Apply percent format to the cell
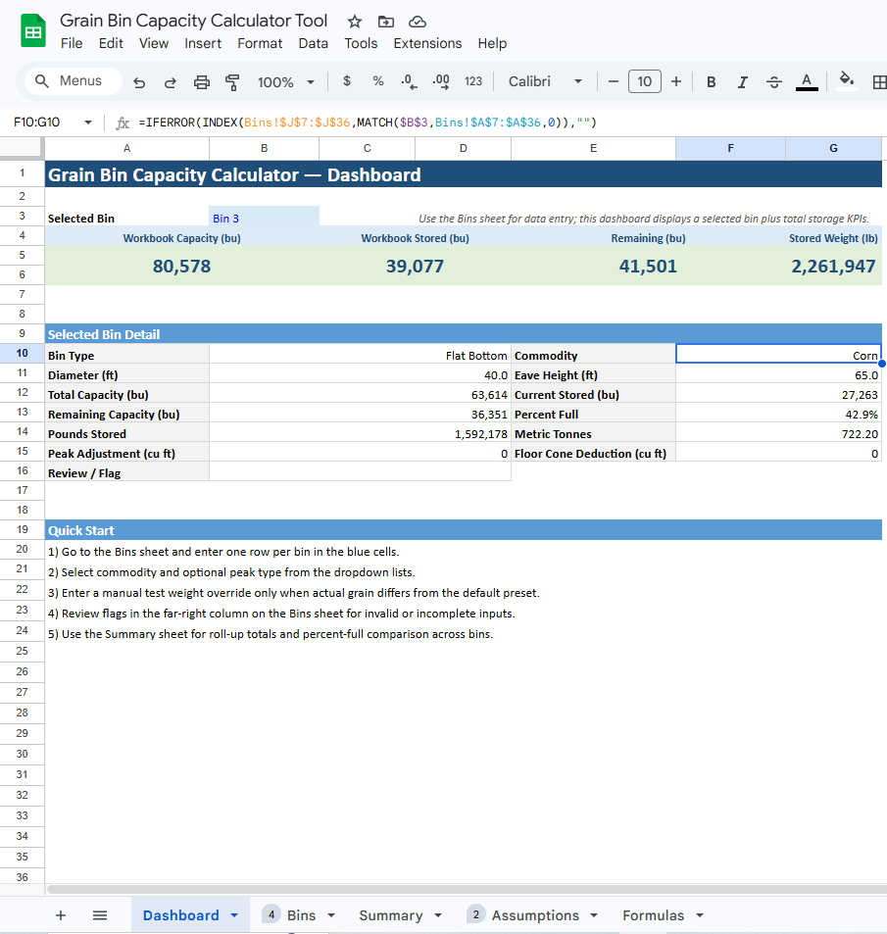887x934 pixels. pyautogui.click(x=377, y=82)
